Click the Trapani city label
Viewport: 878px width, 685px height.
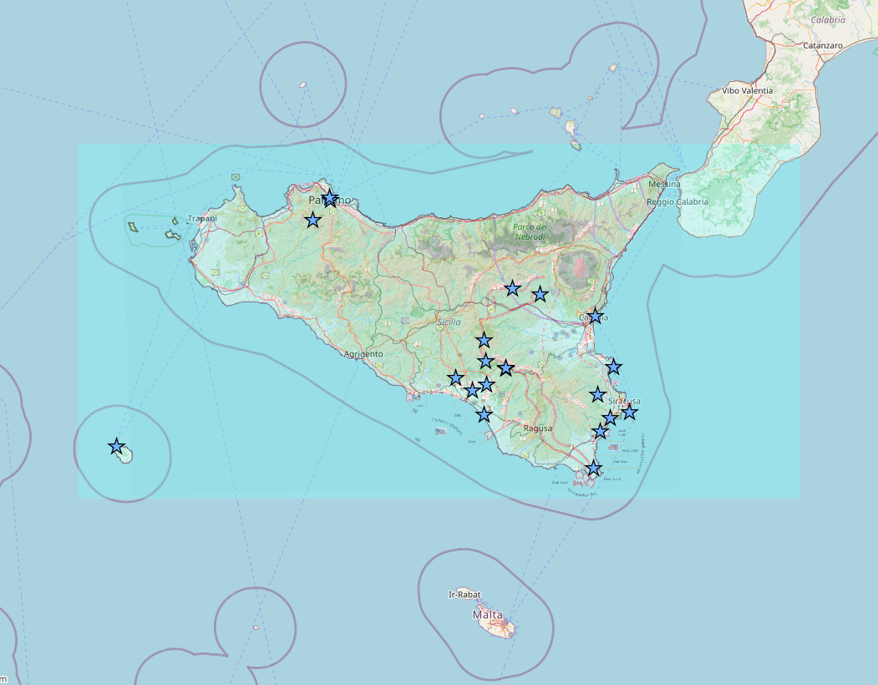(x=202, y=219)
